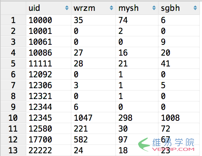
Task: Sort by the mysh column arrows
Action: click(x=154, y=8)
